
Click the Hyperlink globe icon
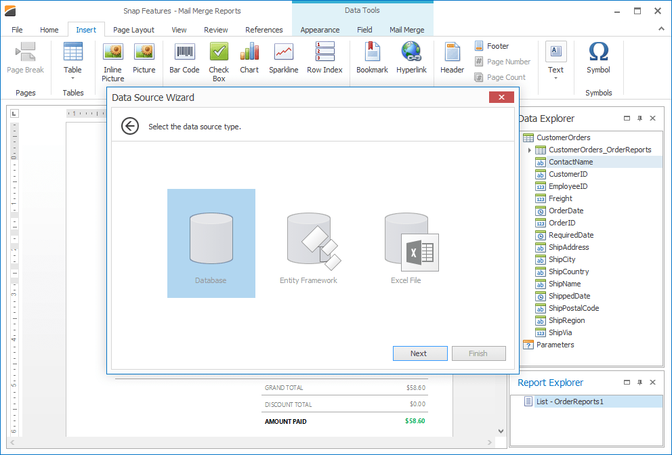(411, 52)
